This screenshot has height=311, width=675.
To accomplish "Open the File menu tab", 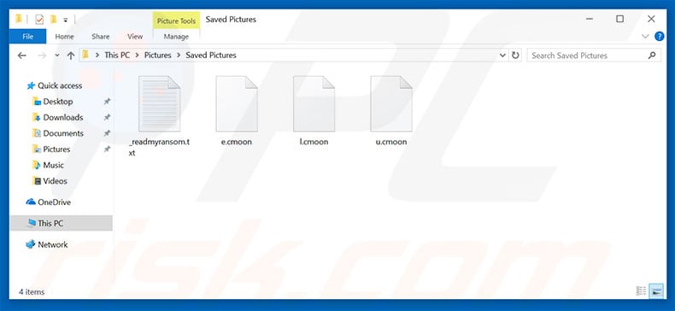I will click(x=27, y=37).
